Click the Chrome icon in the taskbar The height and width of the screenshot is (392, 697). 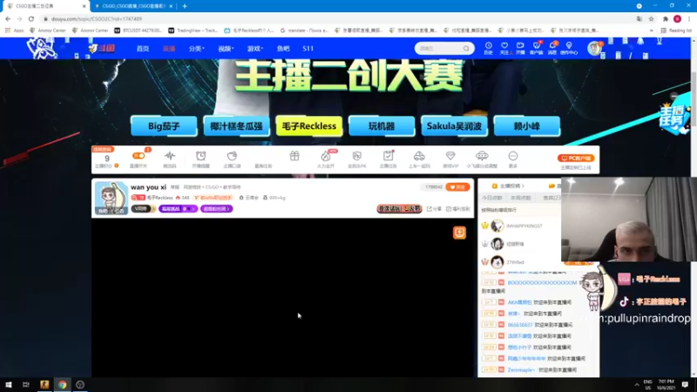tap(62, 385)
